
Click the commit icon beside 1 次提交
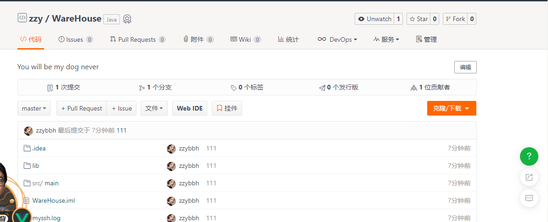(51, 88)
